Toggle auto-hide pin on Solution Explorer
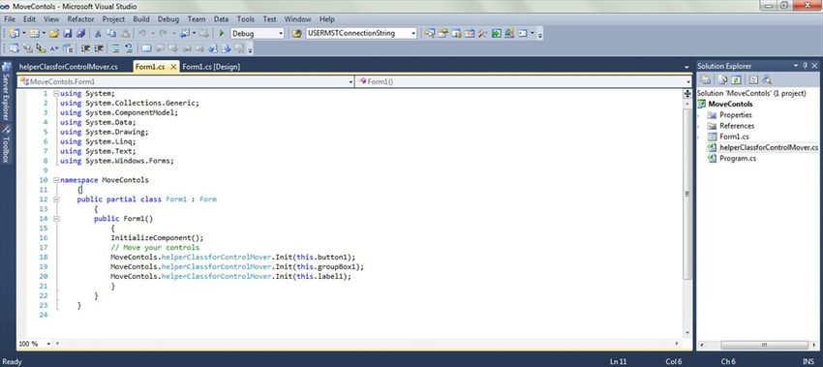Screen dimensions: 823x367 [806, 66]
